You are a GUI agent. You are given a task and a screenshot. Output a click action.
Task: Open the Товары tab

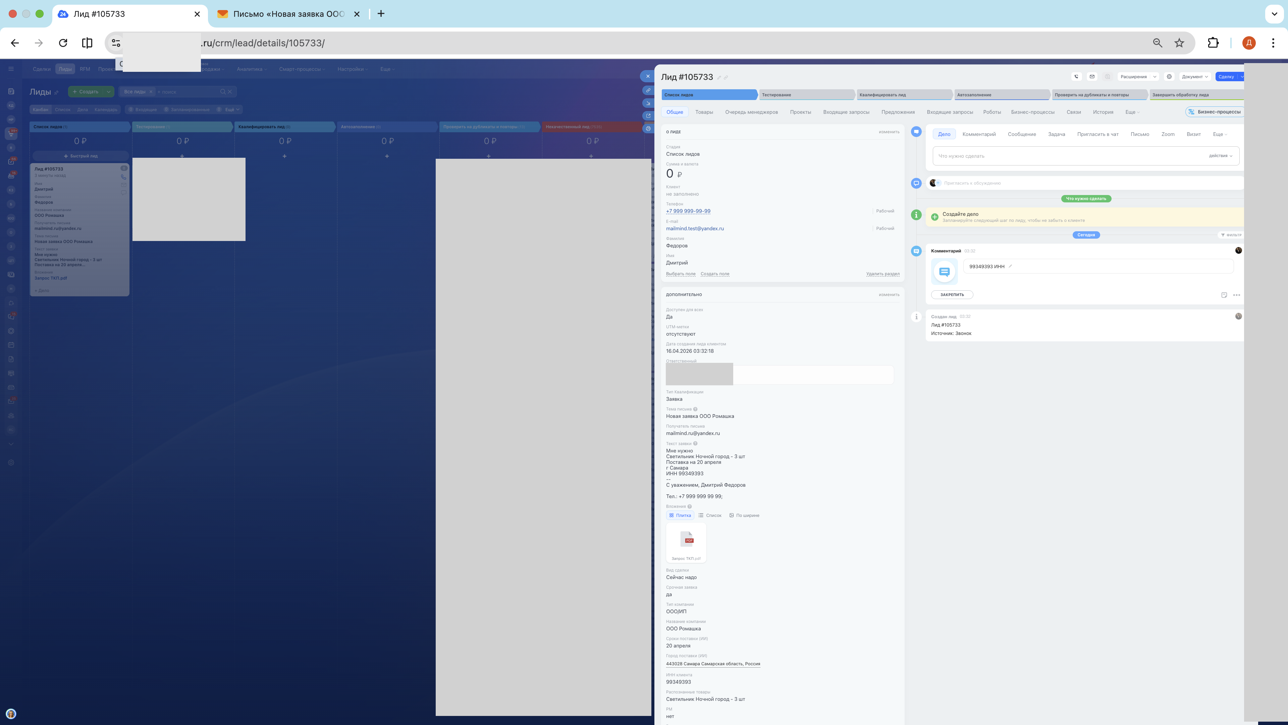[x=704, y=112]
